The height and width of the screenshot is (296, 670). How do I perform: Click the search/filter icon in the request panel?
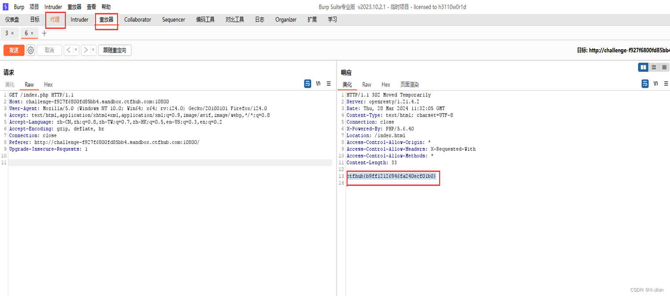[308, 83]
